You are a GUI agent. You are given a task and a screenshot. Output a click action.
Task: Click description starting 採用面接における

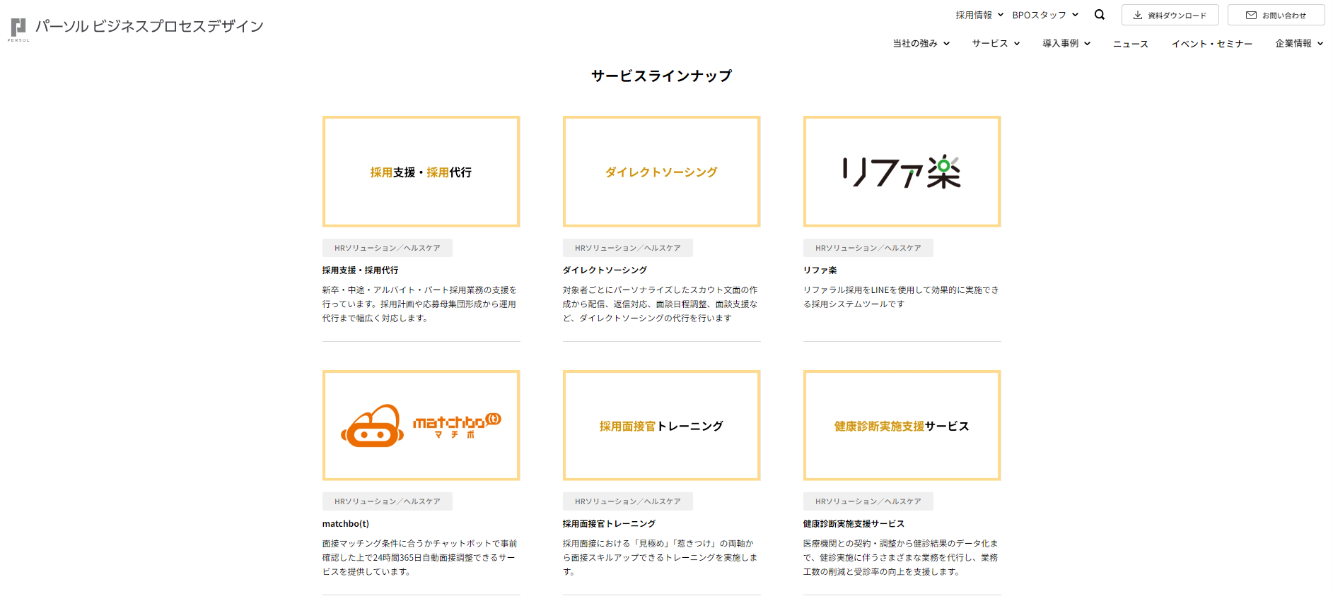tap(660, 558)
